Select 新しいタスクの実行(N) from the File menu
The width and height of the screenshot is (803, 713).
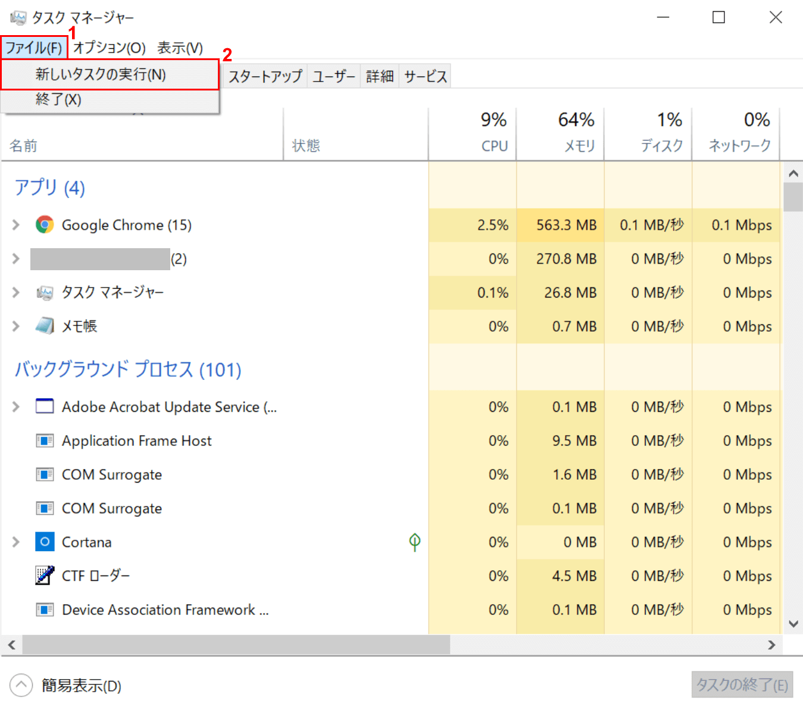[x=101, y=74]
